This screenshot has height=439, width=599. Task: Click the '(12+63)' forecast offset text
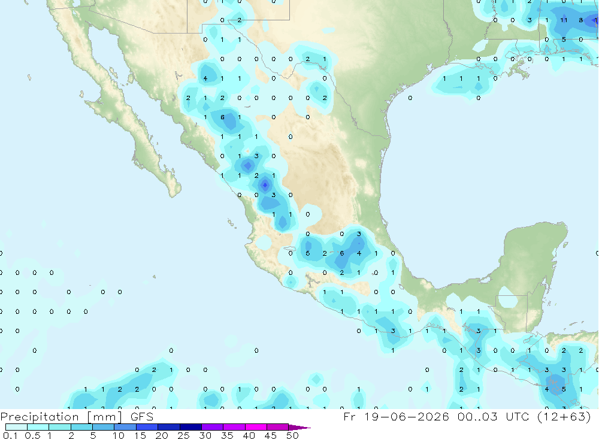click(564, 416)
